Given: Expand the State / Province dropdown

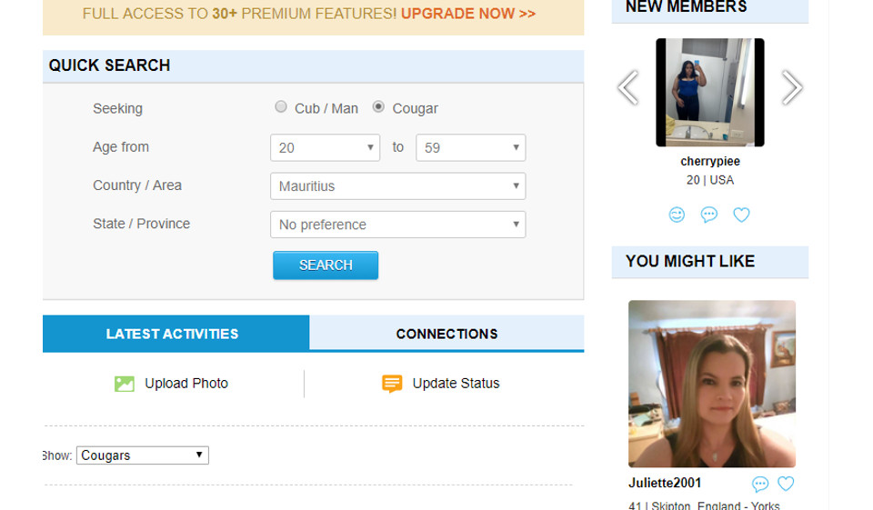Looking at the screenshot, I should point(397,225).
